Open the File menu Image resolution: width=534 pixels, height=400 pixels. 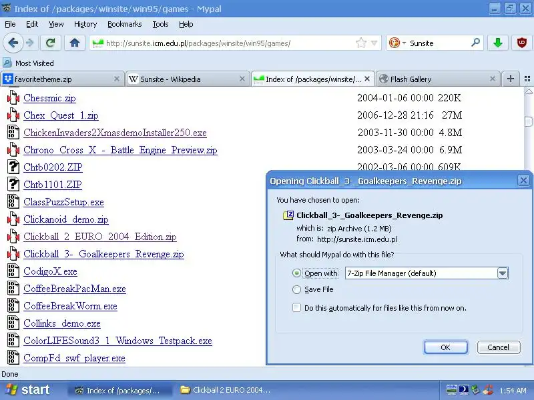pos(10,24)
